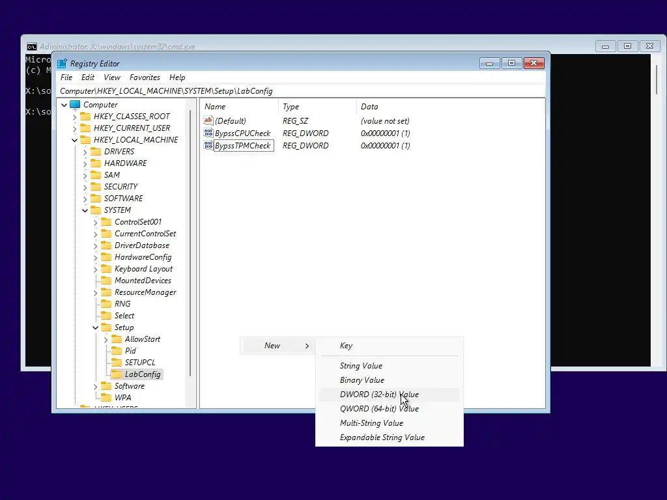This screenshot has height=500, width=667.
Task: Click the SYSTEM folder icon
Action: [96, 210]
